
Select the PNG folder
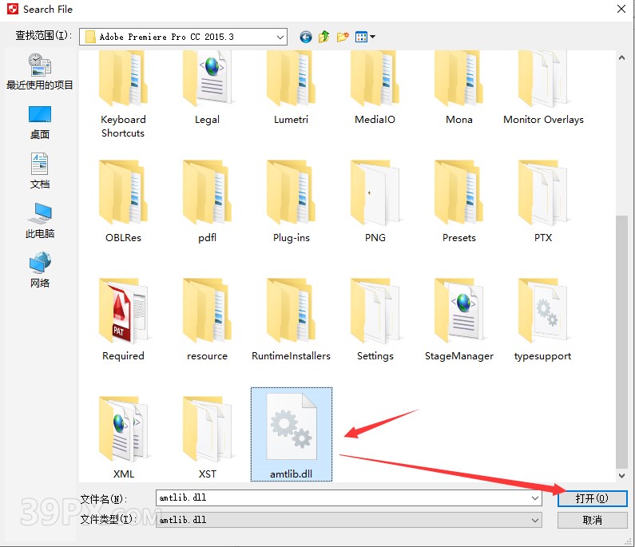(x=375, y=201)
